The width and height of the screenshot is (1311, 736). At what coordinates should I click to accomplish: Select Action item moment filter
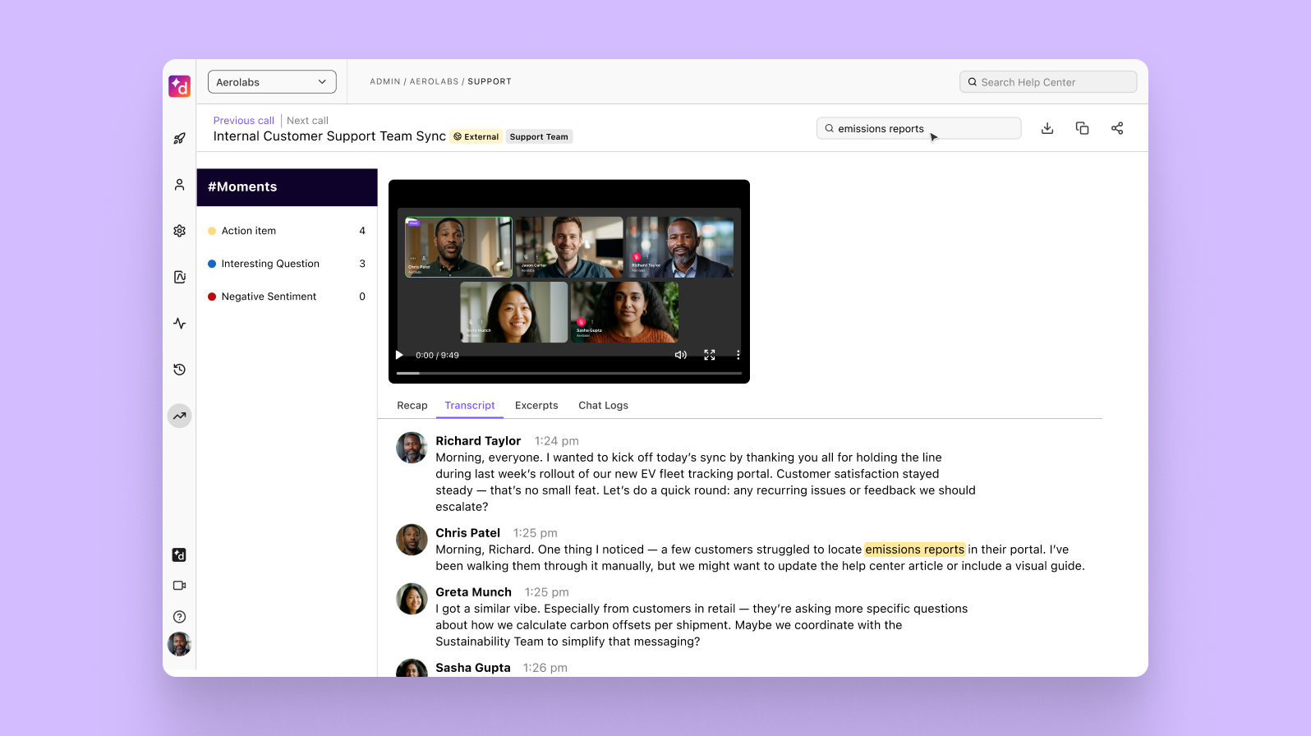click(x=287, y=231)
